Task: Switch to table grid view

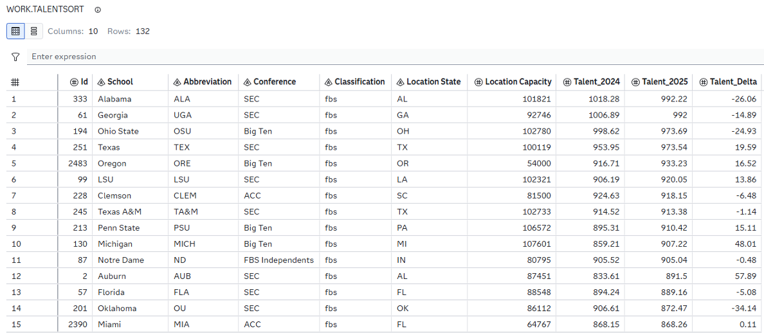Action: 16,31
